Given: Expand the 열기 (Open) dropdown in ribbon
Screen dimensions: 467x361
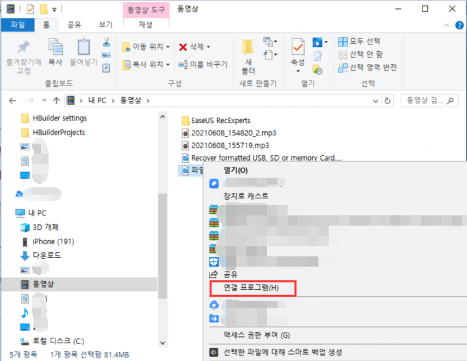Looking at the screenshot, I should coord(326,42).
